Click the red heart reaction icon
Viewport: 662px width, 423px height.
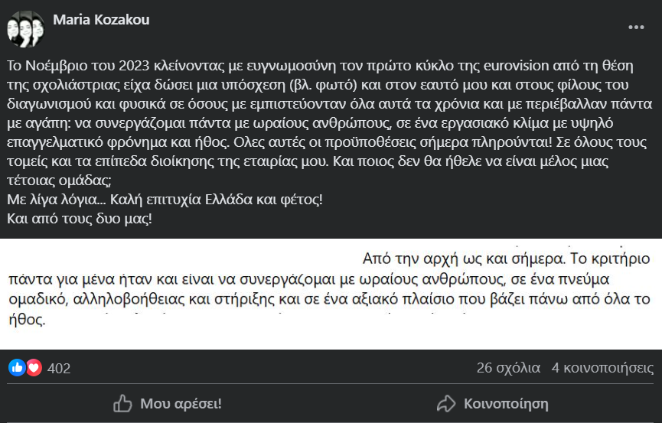(x=34, y=368)
